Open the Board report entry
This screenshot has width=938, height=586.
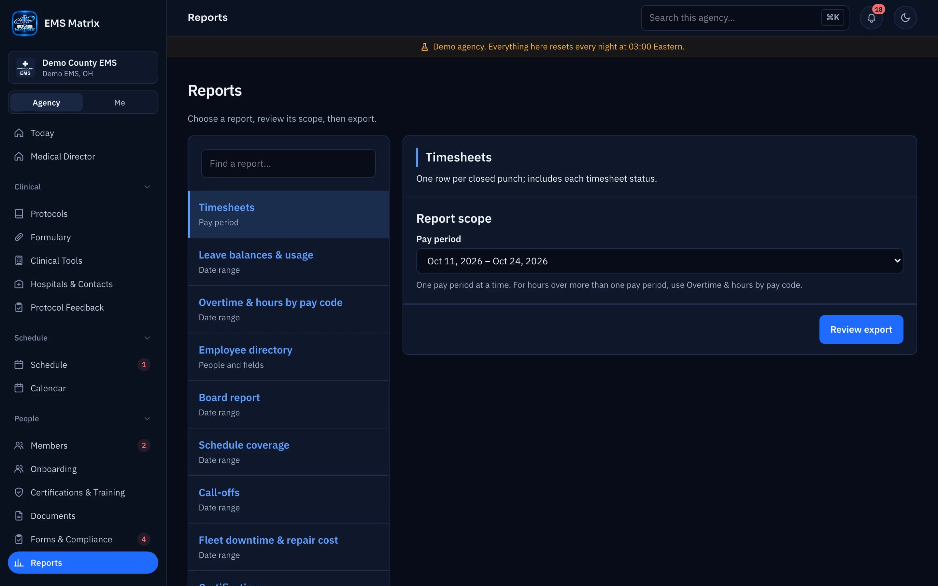pyautogui.click(x=288, y=405)
